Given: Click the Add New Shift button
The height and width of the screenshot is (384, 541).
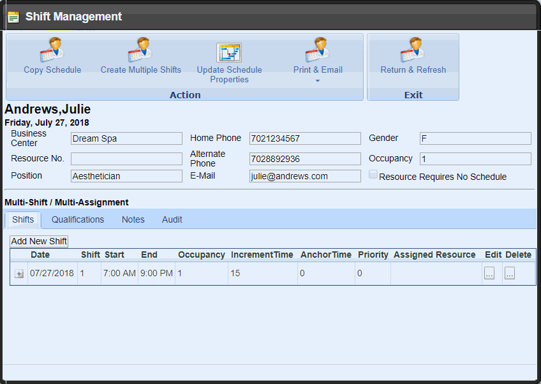Looking at the screenshot, I should pyautogui.click(x=39, y=241).
